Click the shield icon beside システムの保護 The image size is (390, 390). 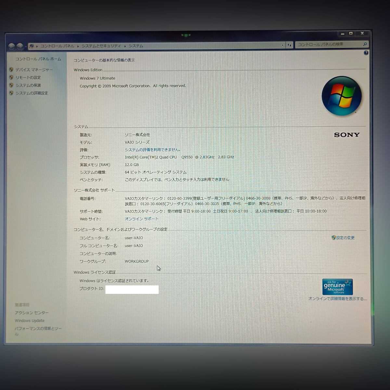(11, 85)
